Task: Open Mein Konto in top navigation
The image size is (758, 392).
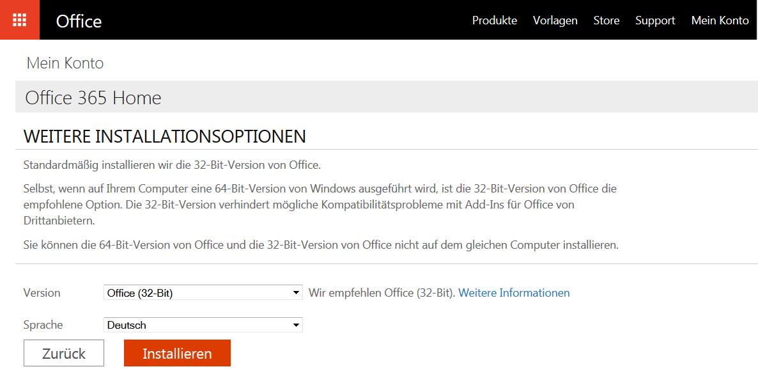Action: (x=720, y=20)
